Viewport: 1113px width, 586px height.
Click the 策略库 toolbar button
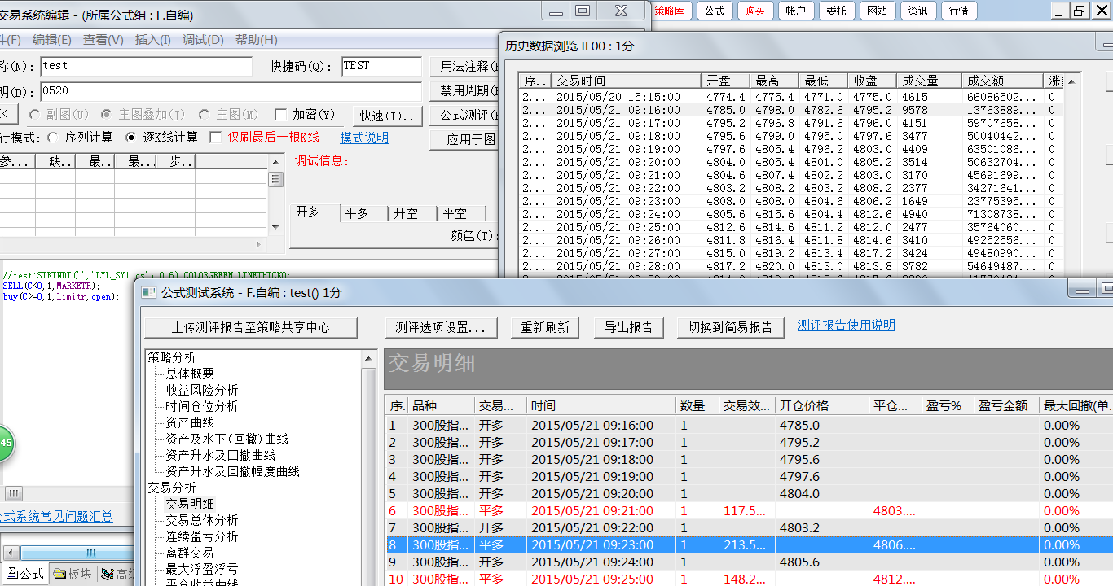coord(672,11)
